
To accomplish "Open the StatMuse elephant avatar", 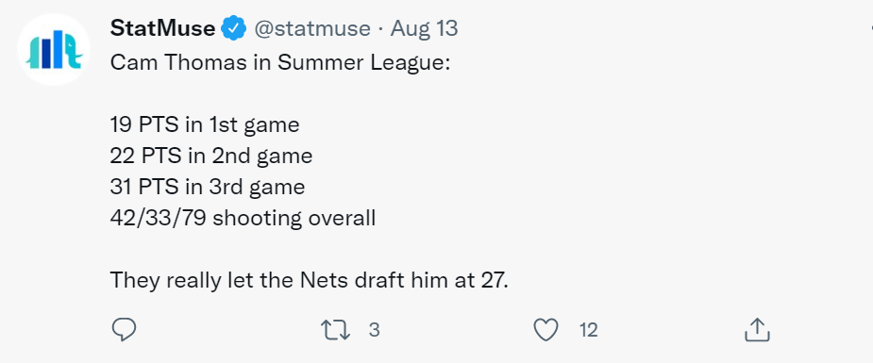I will 54,49.
